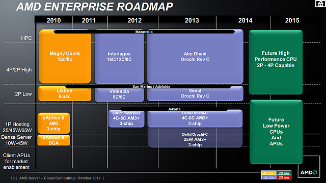This screenshot has width=326, height=183.
Task: Click the 2P Low row label
Action: click(23, 94)
